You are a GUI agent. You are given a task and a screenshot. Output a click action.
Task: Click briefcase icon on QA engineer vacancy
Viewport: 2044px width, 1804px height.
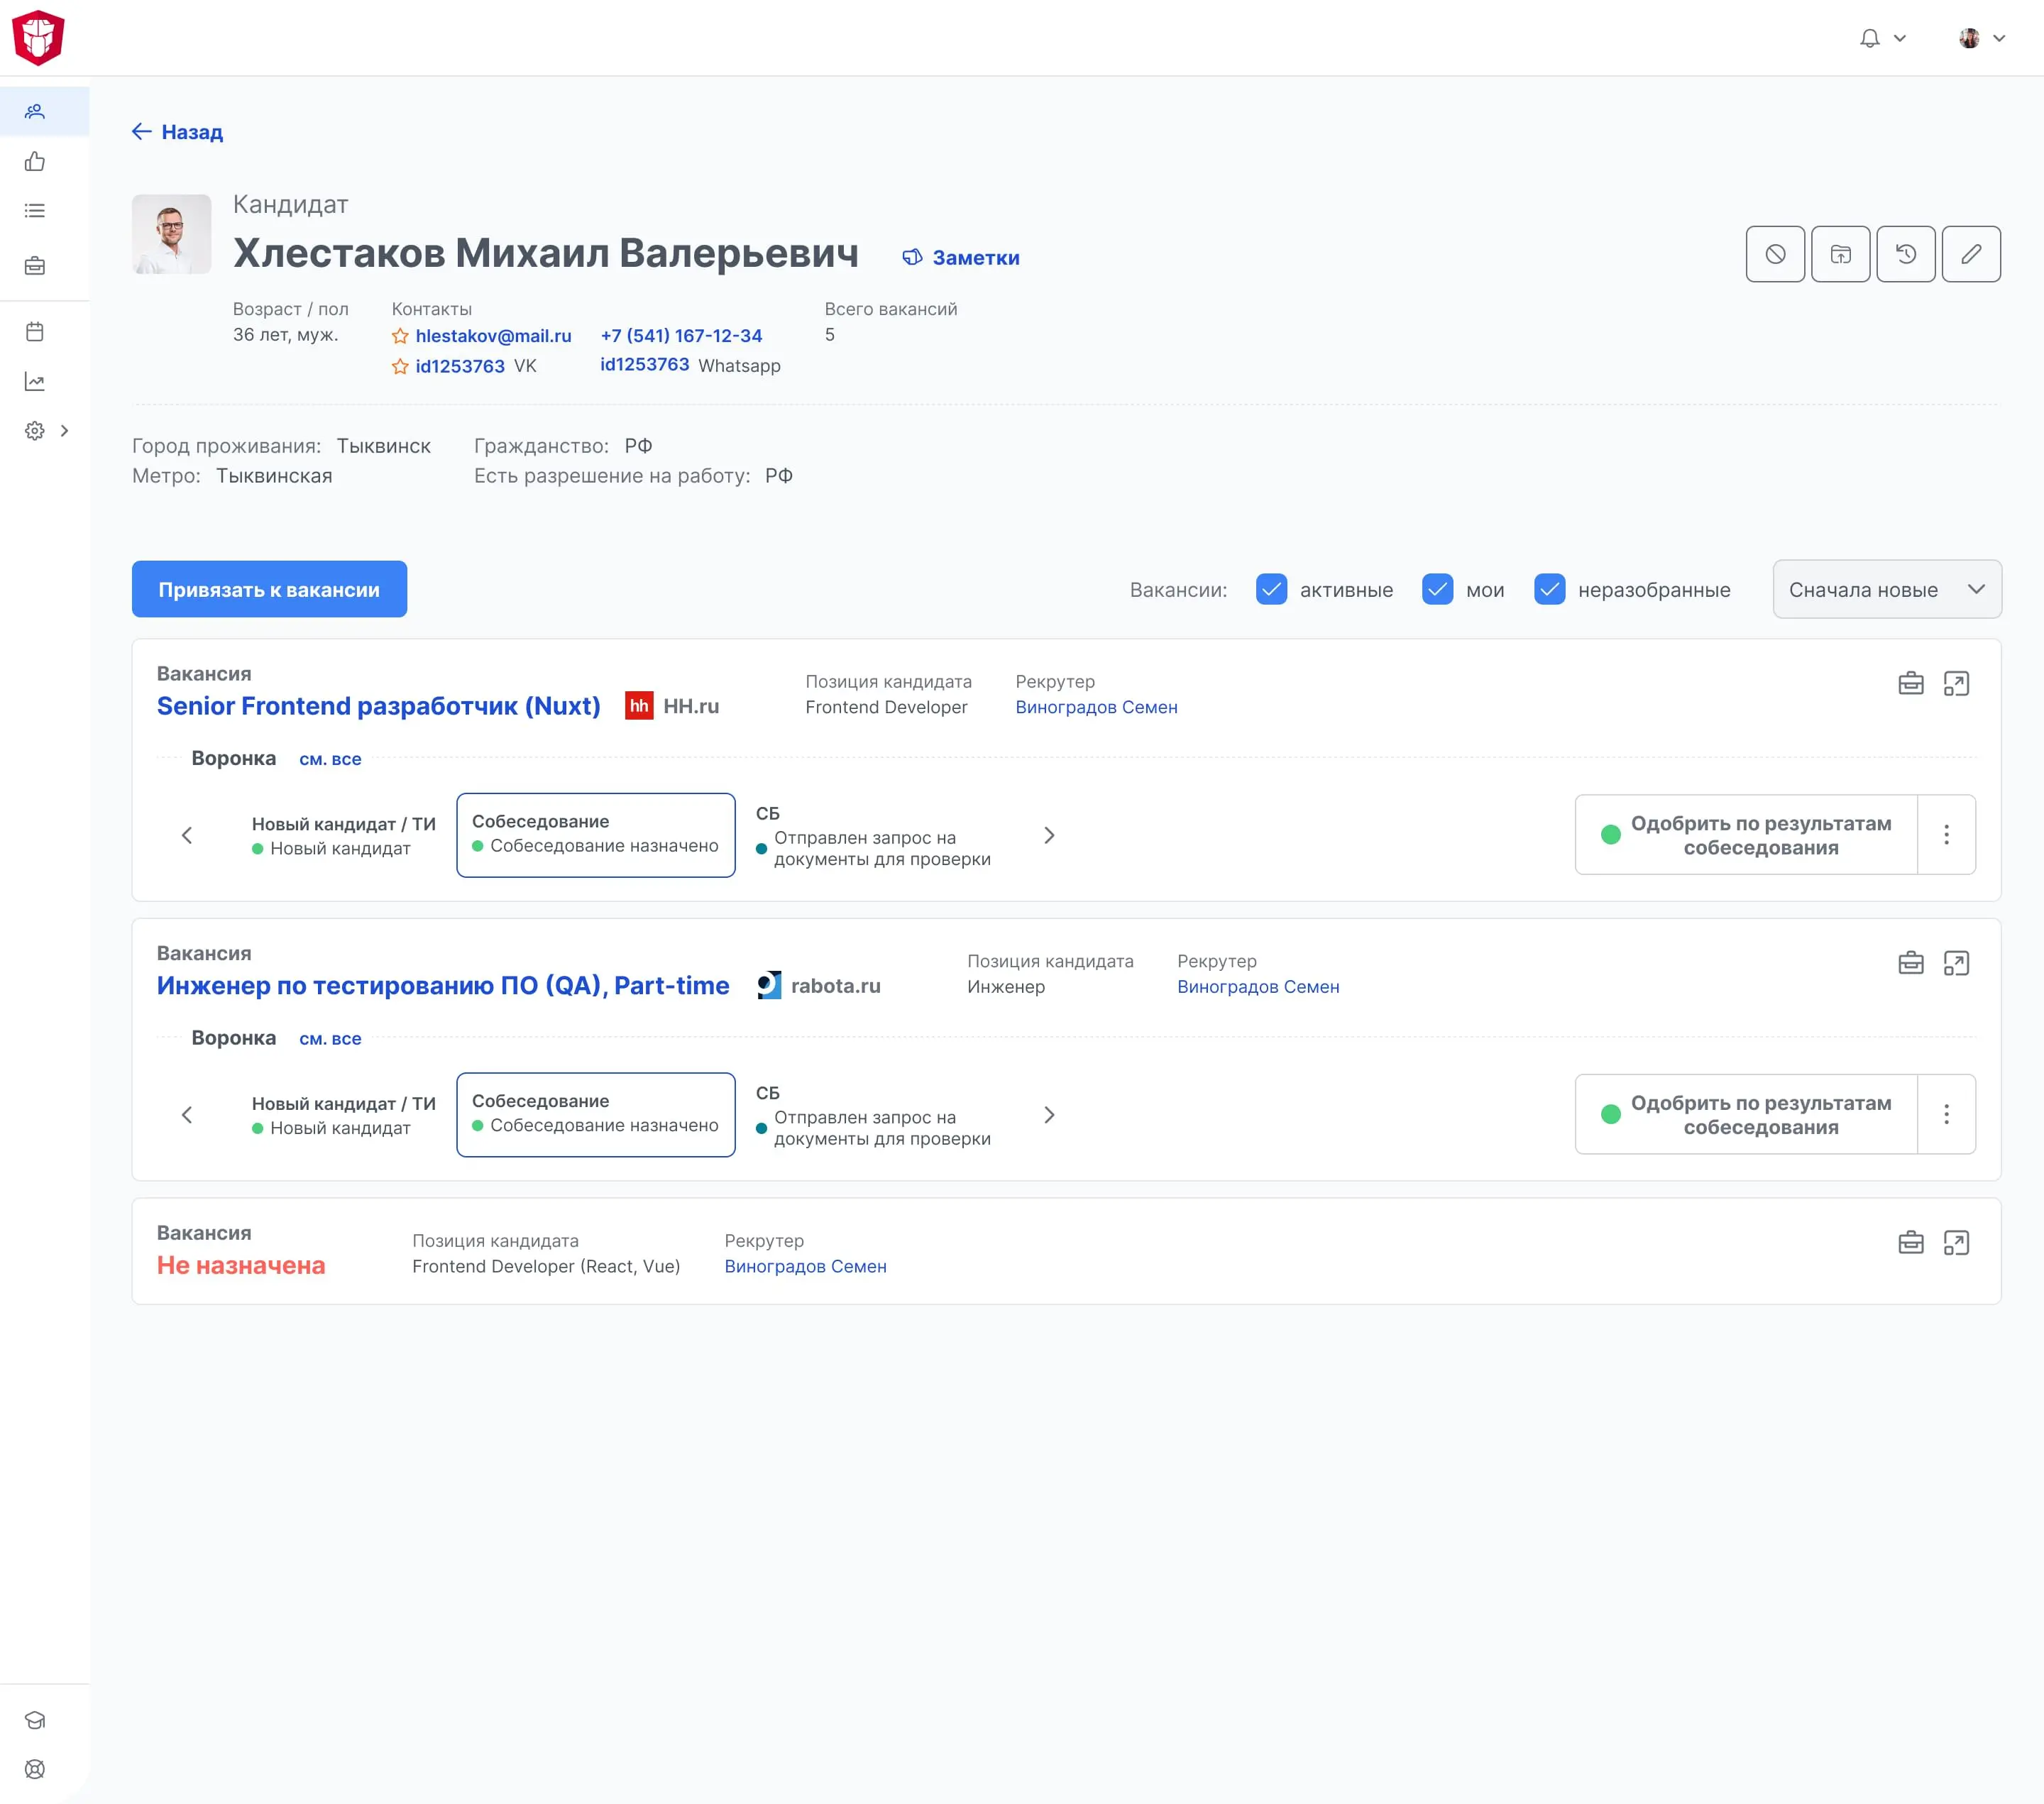pos(1910,963)
